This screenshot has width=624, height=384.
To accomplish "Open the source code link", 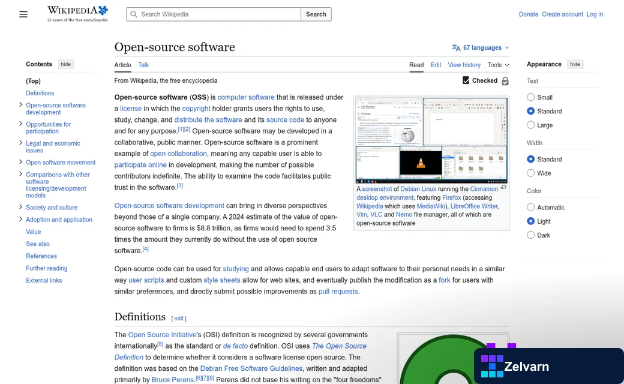I will click(x=285, y=120).
